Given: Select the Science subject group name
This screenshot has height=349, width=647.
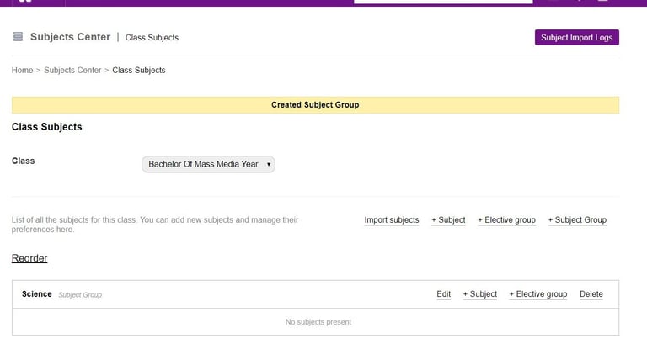Looking at the screenshot, I should click(37, 294).
